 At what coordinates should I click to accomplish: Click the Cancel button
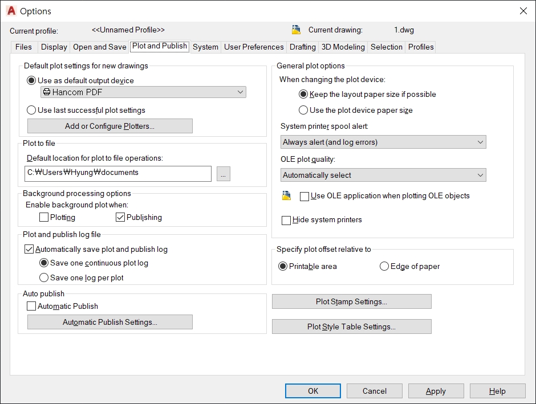[374, 391]
